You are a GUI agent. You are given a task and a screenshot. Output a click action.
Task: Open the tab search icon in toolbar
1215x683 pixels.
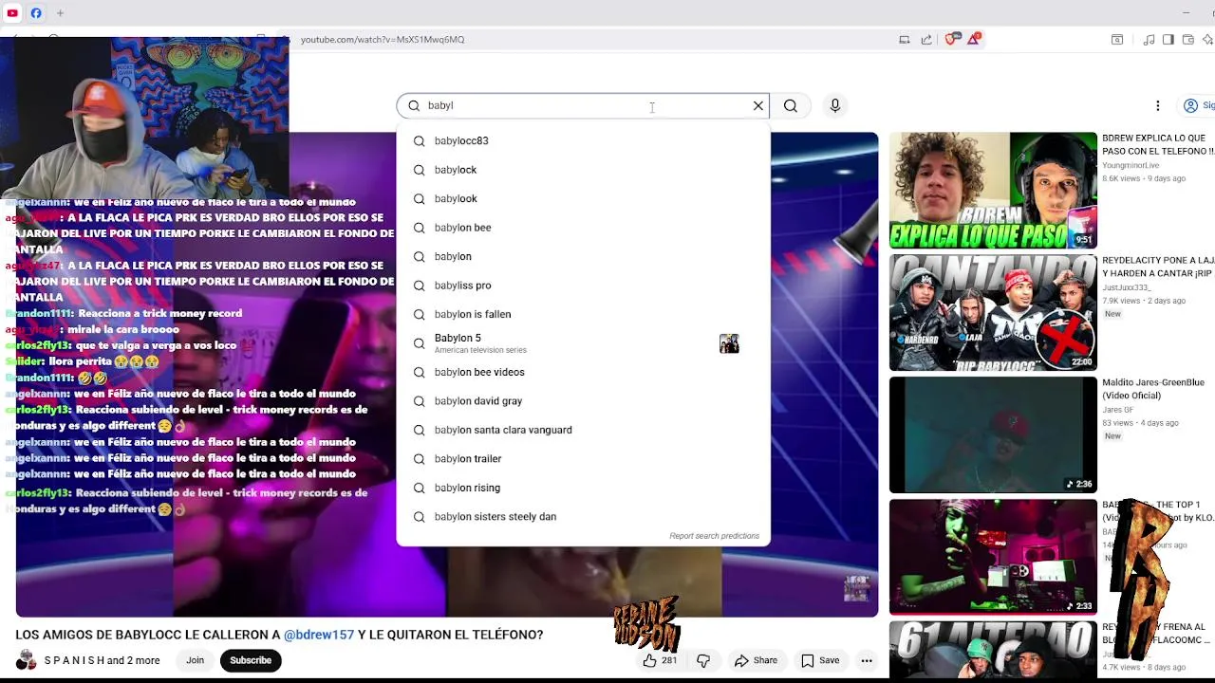click(1117, 40)
